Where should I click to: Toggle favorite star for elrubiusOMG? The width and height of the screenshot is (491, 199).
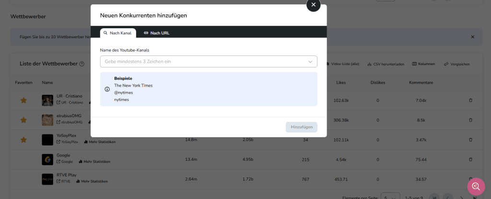point(23,120)
